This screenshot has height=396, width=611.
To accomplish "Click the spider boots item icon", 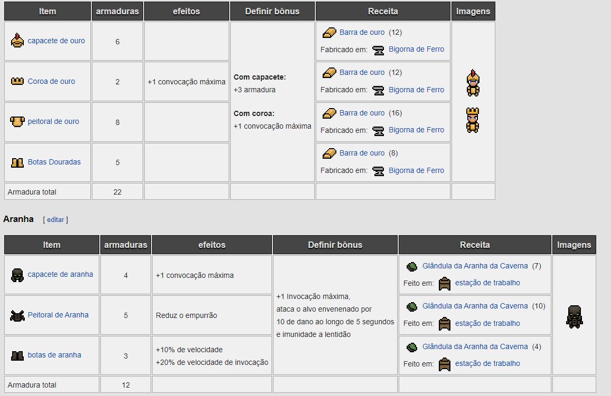I will (x=17, y=355).
